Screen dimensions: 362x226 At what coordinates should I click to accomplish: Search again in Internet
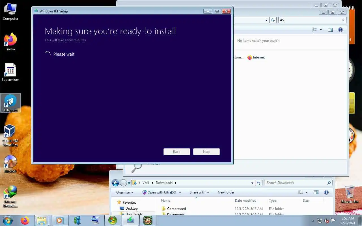pyautogui.click(x=256, y=57)
